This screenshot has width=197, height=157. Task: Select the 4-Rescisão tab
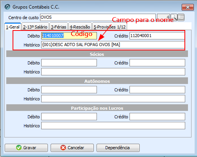coord(80,27)
